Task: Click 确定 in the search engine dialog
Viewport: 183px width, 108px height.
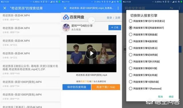Action: [x=171, y=97]
